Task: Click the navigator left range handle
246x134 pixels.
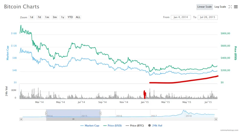Action: pyautogui.click(x=46, y=113)
